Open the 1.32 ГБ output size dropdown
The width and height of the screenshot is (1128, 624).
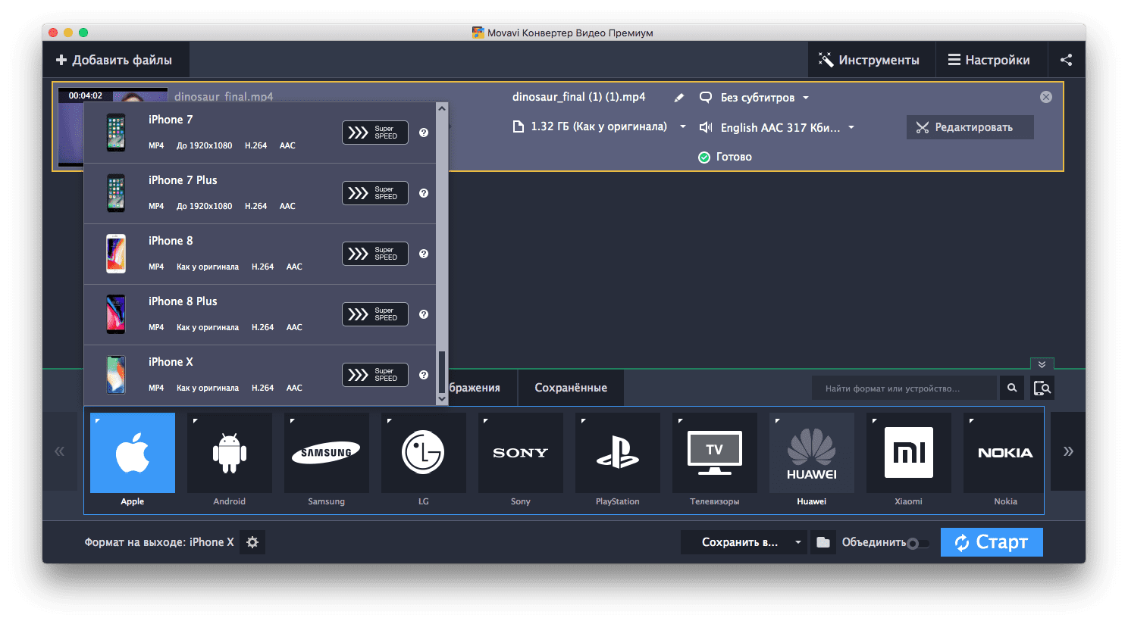point(600,127)
